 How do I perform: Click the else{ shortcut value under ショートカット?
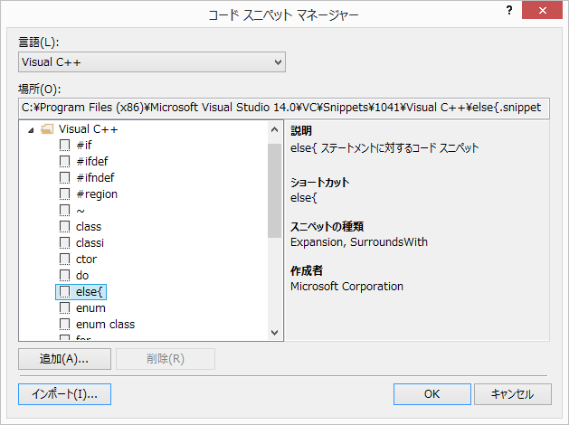[x=304, y=198]
